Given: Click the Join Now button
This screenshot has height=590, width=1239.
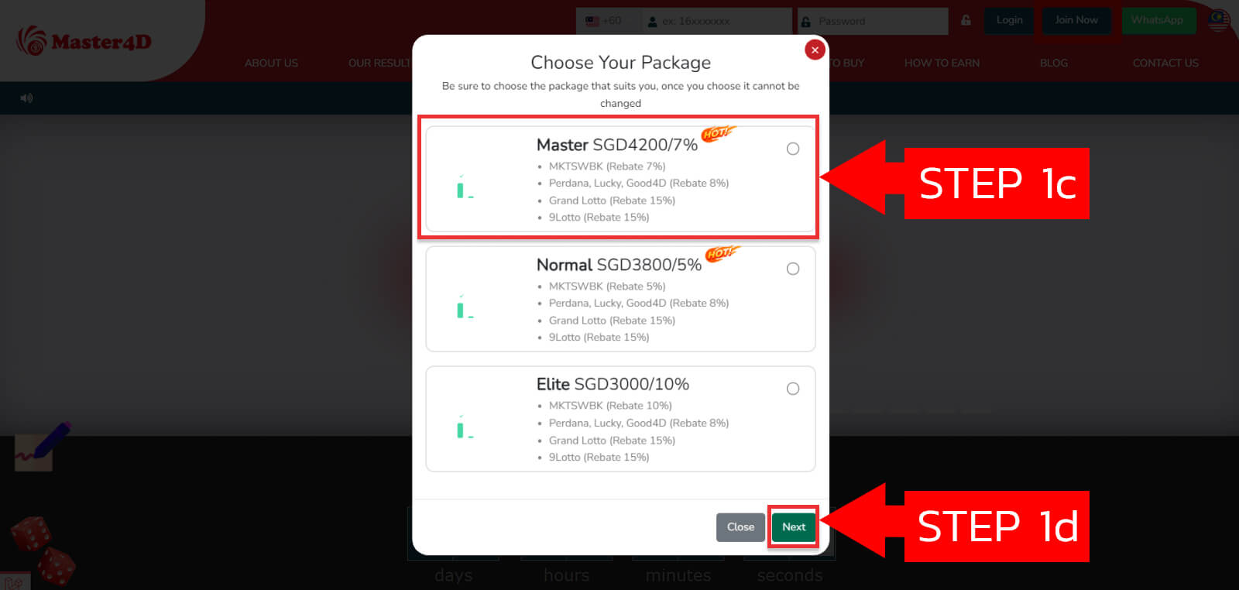Looking at the screenshot, I should point(1076,20).
